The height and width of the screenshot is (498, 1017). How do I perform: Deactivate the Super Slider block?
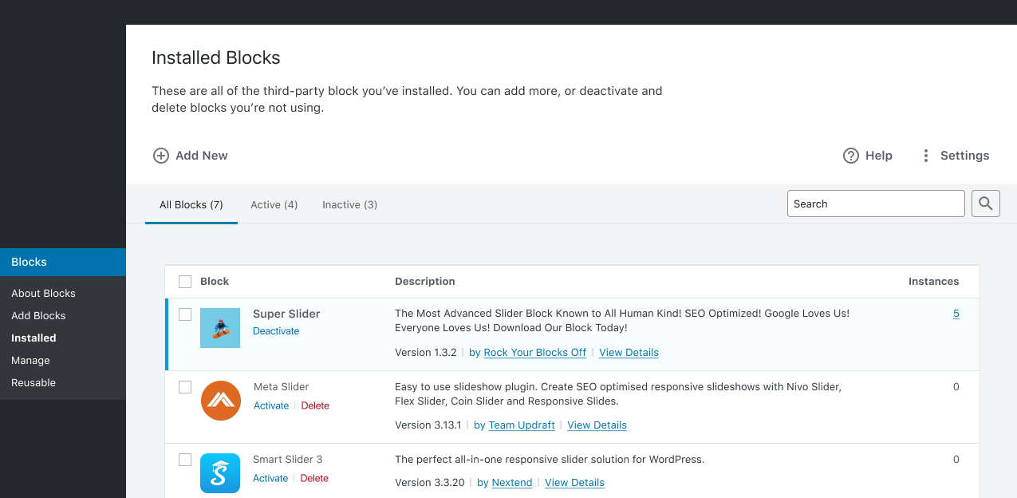coord(276,330)
